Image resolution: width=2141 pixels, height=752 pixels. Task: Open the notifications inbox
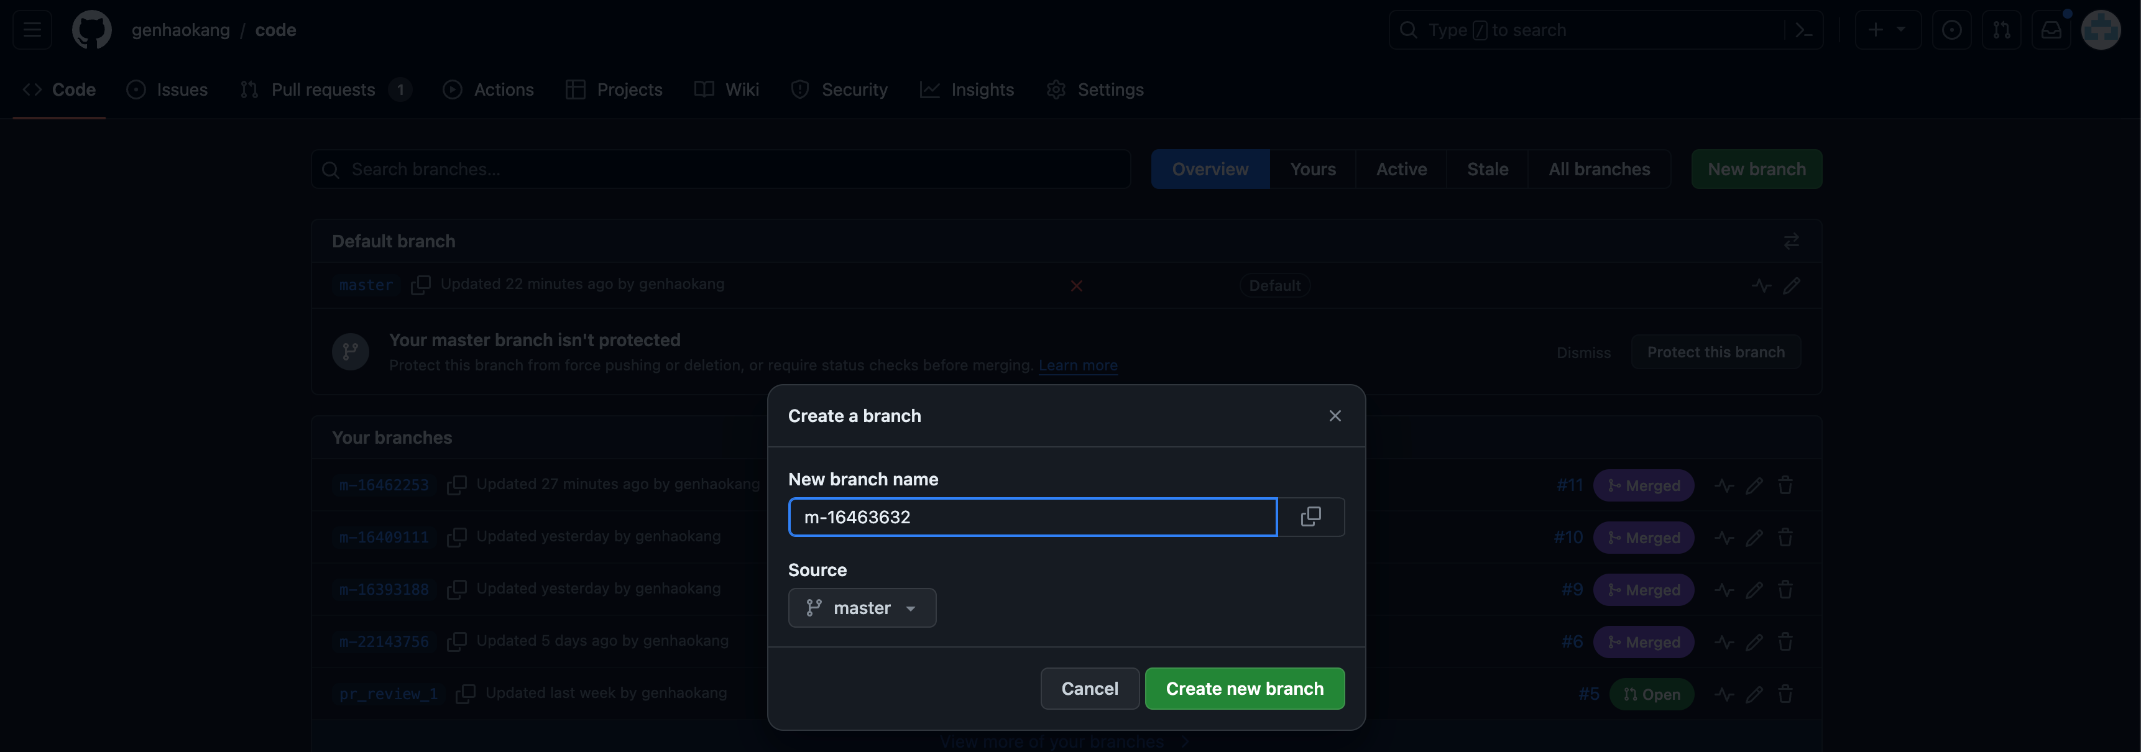coord(2051,30)
